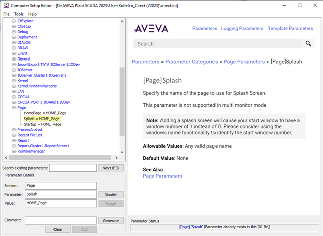Click the [Page] 'Splash' parameter status link
Screen dimensions: 323x236
coord(191,227)
